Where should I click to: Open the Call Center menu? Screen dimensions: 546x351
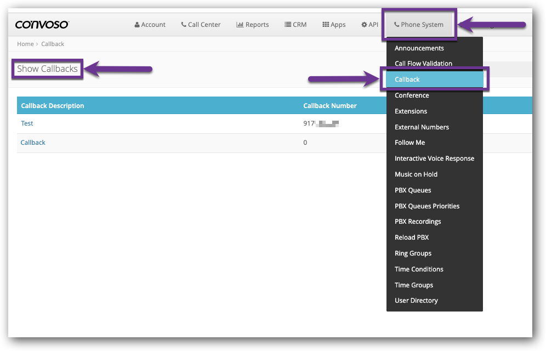(201, 25)
